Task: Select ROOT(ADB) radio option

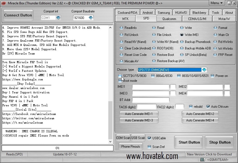Action: [x=154, y=48]
